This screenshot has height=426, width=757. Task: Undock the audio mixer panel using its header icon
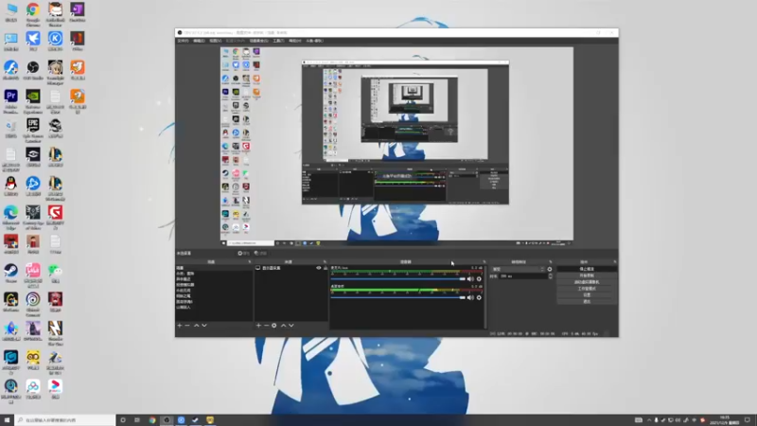click(484, 262)
